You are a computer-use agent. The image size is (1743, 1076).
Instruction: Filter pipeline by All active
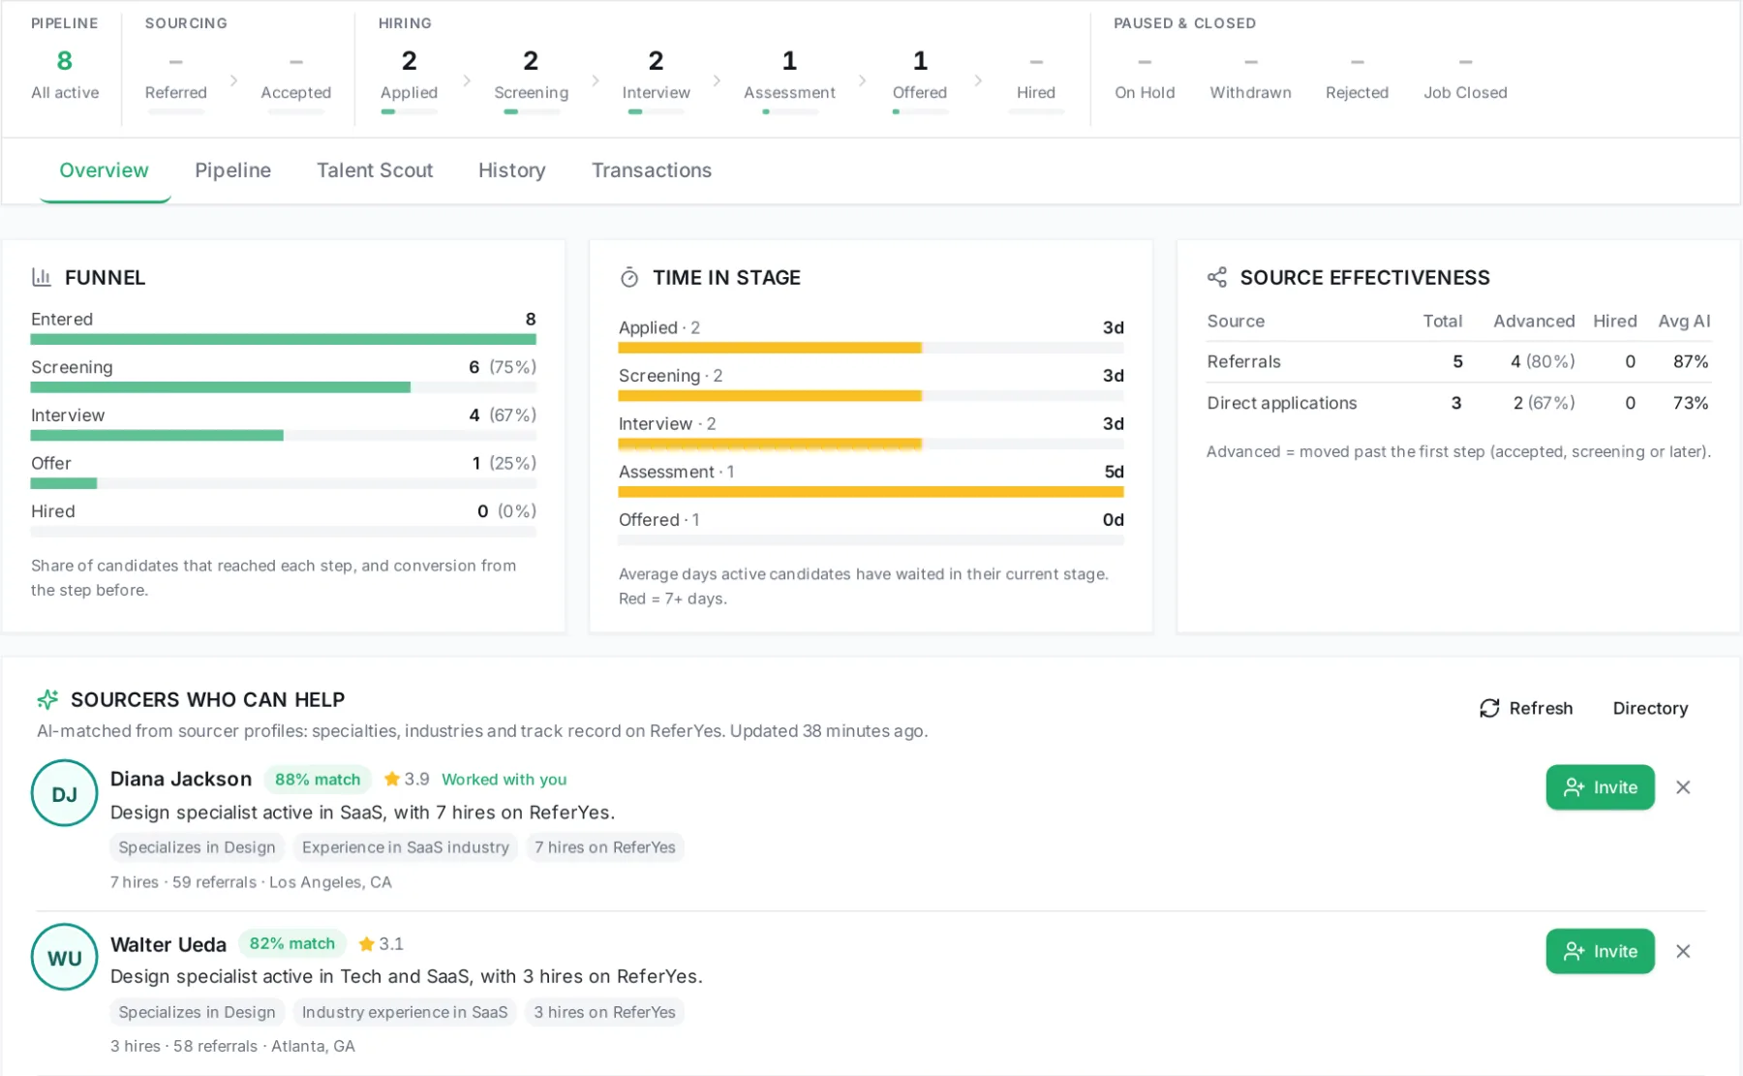coord(65,75)
